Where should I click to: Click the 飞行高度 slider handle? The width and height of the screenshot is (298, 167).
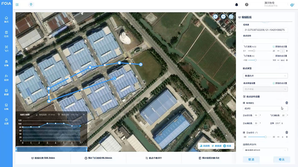(255, 60)
